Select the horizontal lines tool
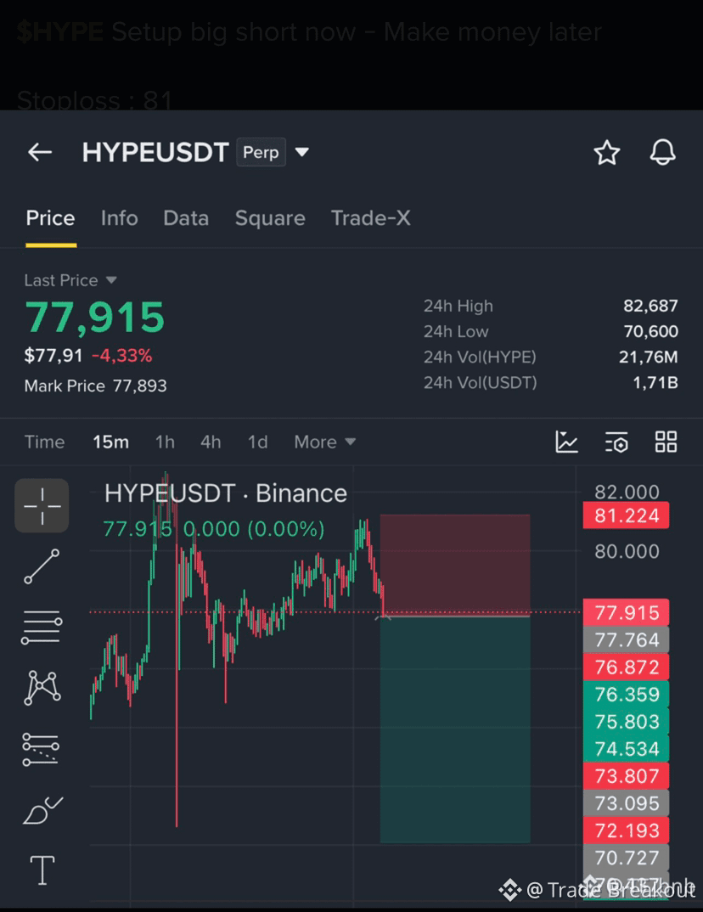 [x=42, y=628]
